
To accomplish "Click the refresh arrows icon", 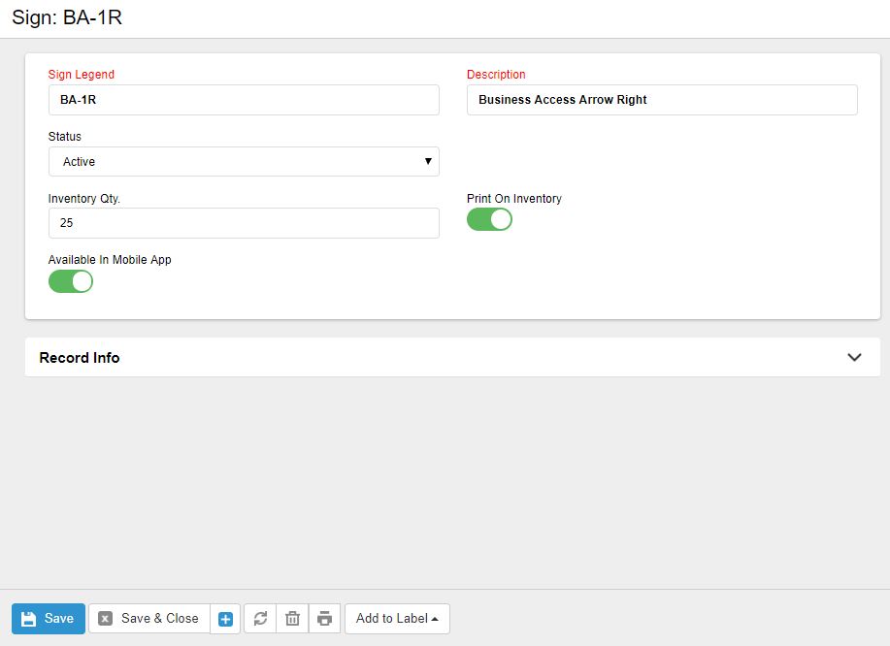I will (x=260, y=618).
